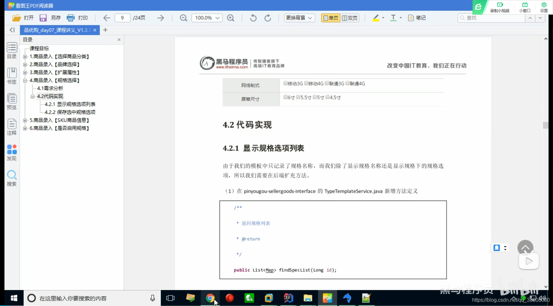Image resolution: width=553 pixels, height=306 pixels.
Task: Open the 注释 annotations panel
Action: [12, 127]
